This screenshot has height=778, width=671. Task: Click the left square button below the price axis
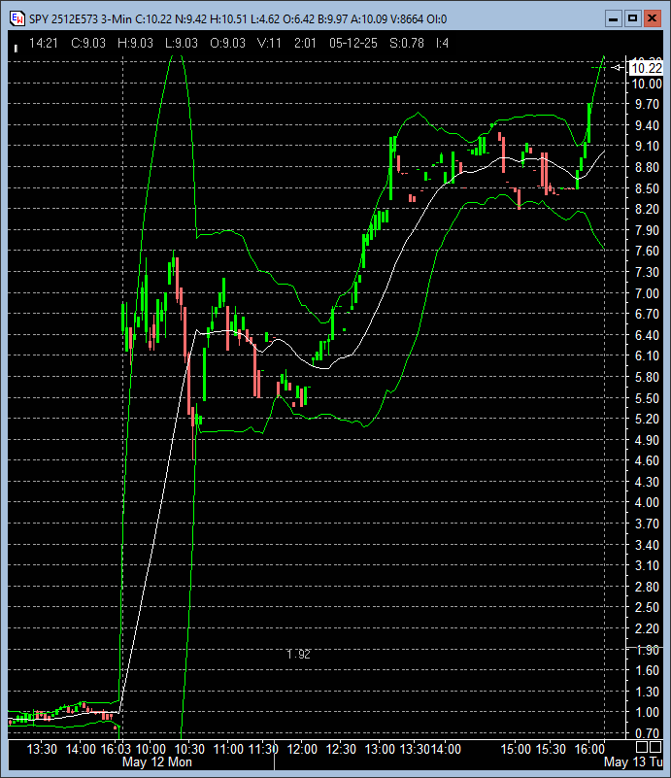click(642, 747)
